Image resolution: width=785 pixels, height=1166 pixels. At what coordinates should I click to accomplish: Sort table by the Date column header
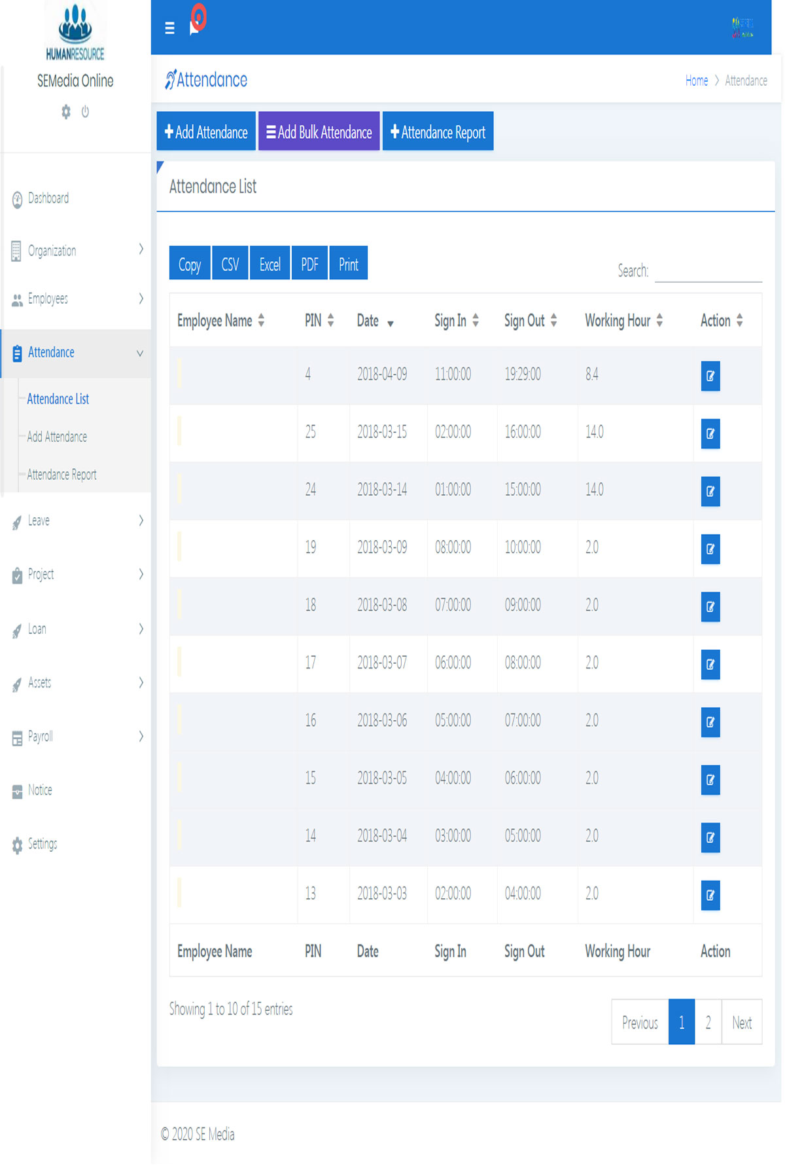[x=375, y=321]
